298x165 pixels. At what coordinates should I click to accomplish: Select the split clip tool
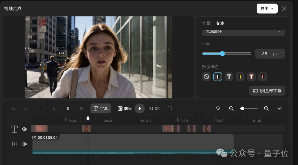tap(41, 108)
